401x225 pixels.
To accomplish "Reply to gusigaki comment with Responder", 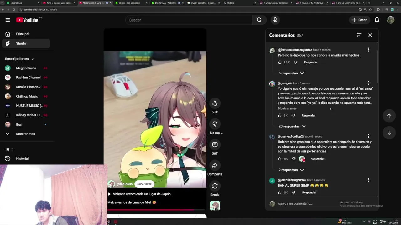I will pos(308,116).
